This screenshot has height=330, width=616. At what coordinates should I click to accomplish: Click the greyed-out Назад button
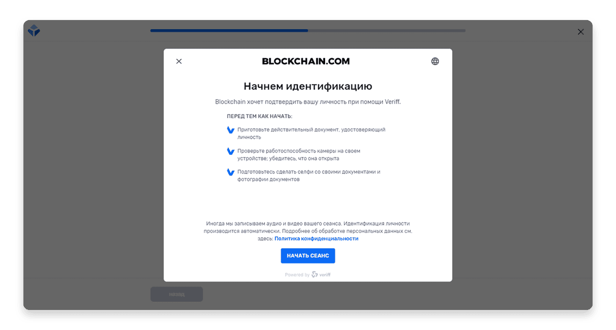pos(176,294)
